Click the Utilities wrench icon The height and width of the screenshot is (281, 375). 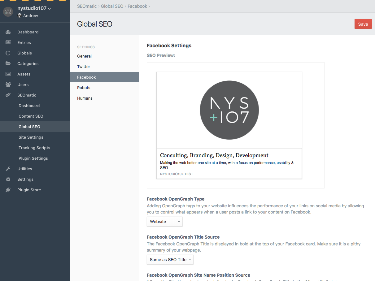click(x=8, y=169)
